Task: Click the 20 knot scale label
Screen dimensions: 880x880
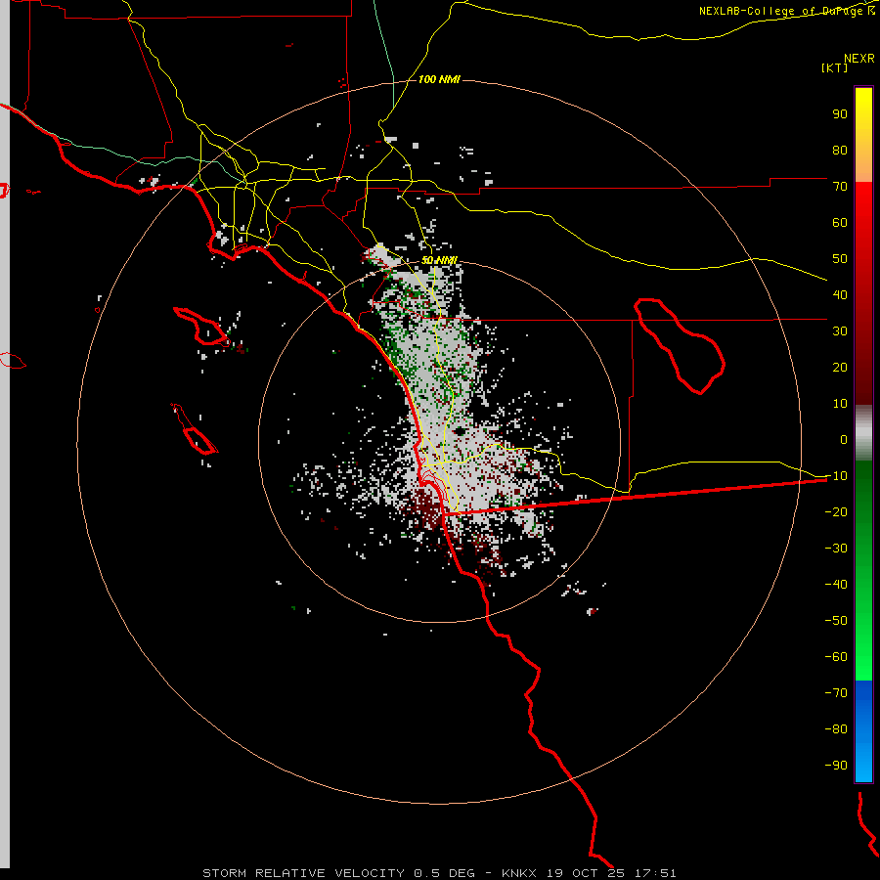Action: click(x=840, y=367)
